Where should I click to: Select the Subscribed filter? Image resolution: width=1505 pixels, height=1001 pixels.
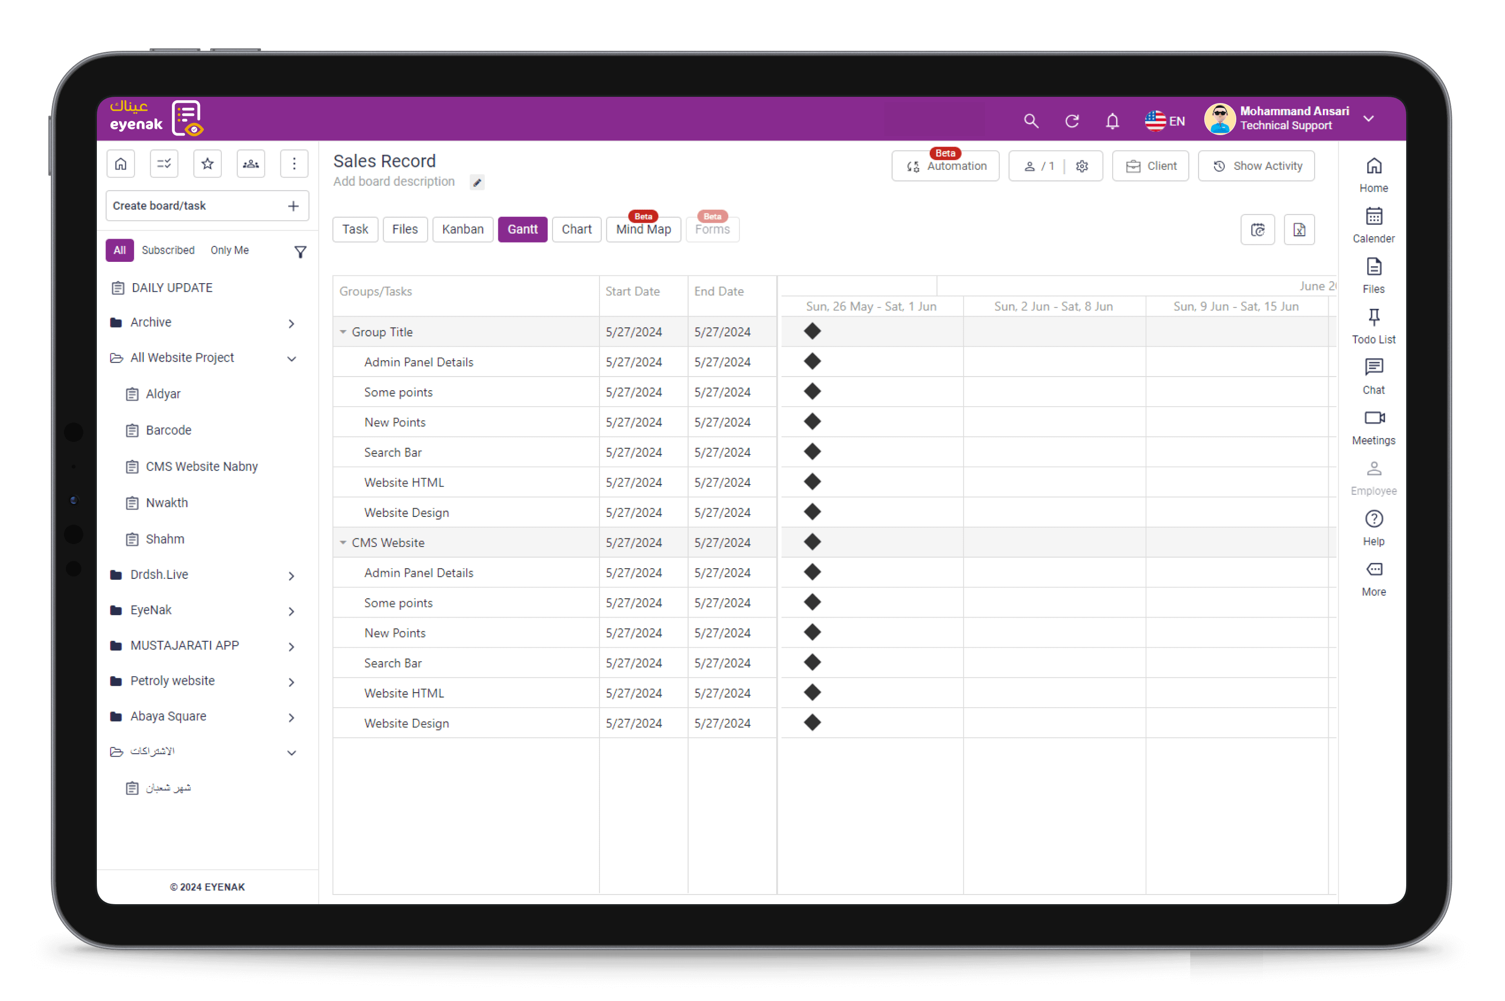point(168,250)
